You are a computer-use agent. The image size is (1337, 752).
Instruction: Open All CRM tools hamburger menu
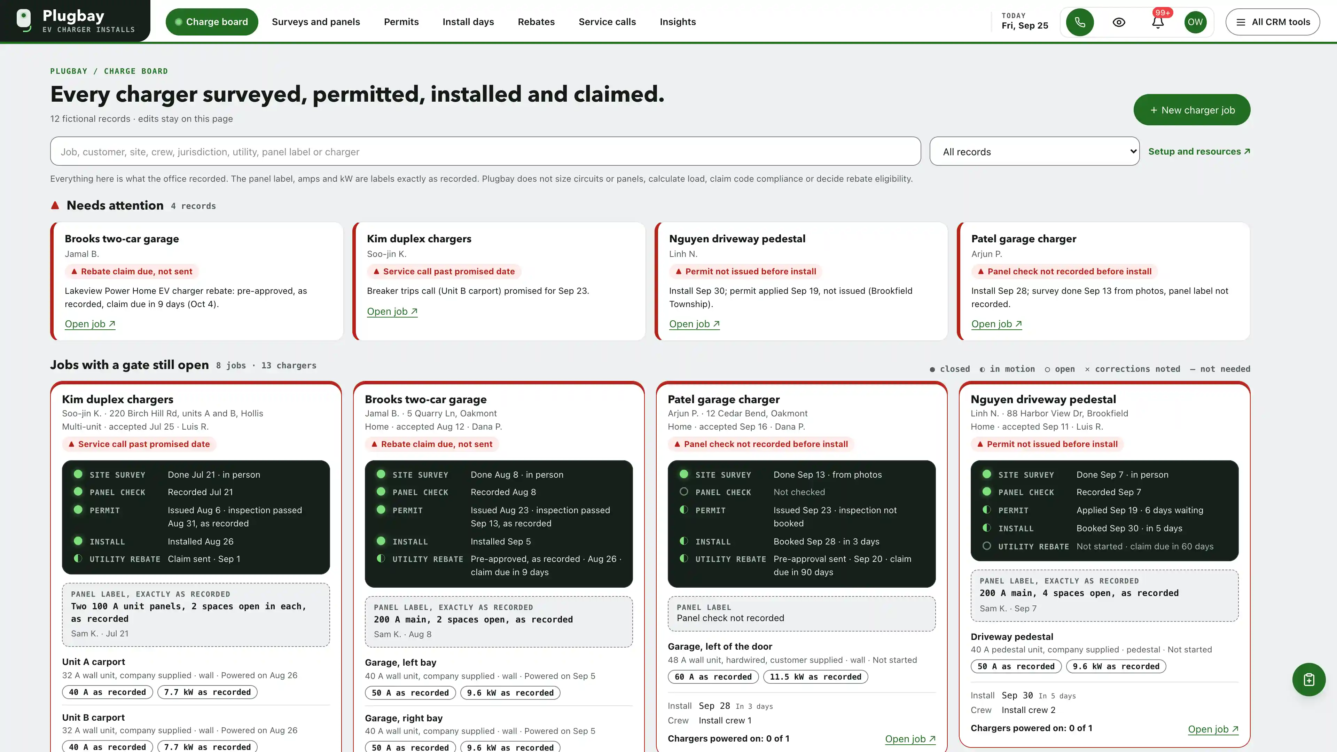point(1273,22)
